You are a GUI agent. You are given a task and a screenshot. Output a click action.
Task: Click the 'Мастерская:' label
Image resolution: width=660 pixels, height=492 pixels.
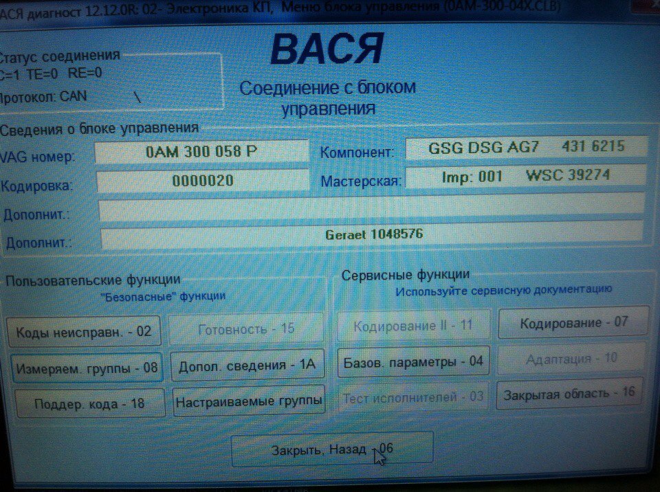point(361,181)
